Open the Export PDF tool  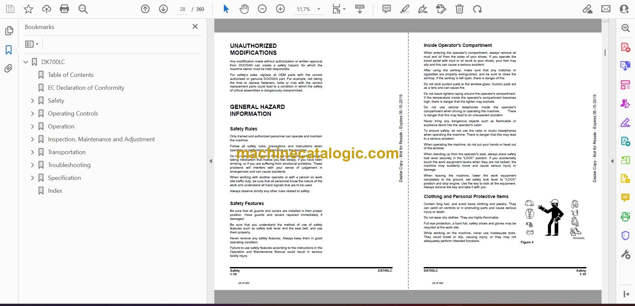(x=625, y=66)
